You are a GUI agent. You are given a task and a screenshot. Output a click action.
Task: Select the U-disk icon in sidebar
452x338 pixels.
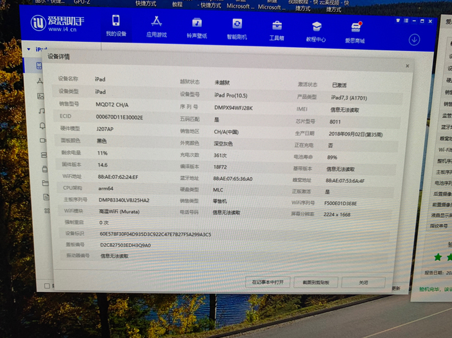[45, 169]
